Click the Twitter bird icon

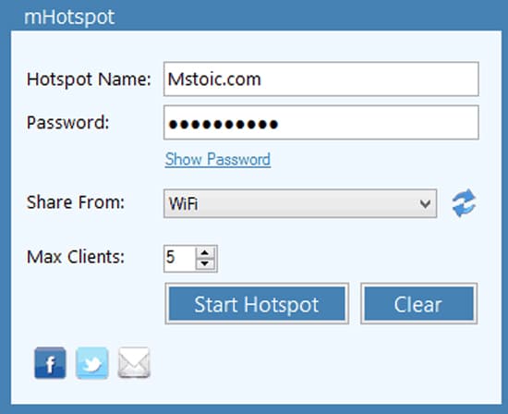coord(92,363)
